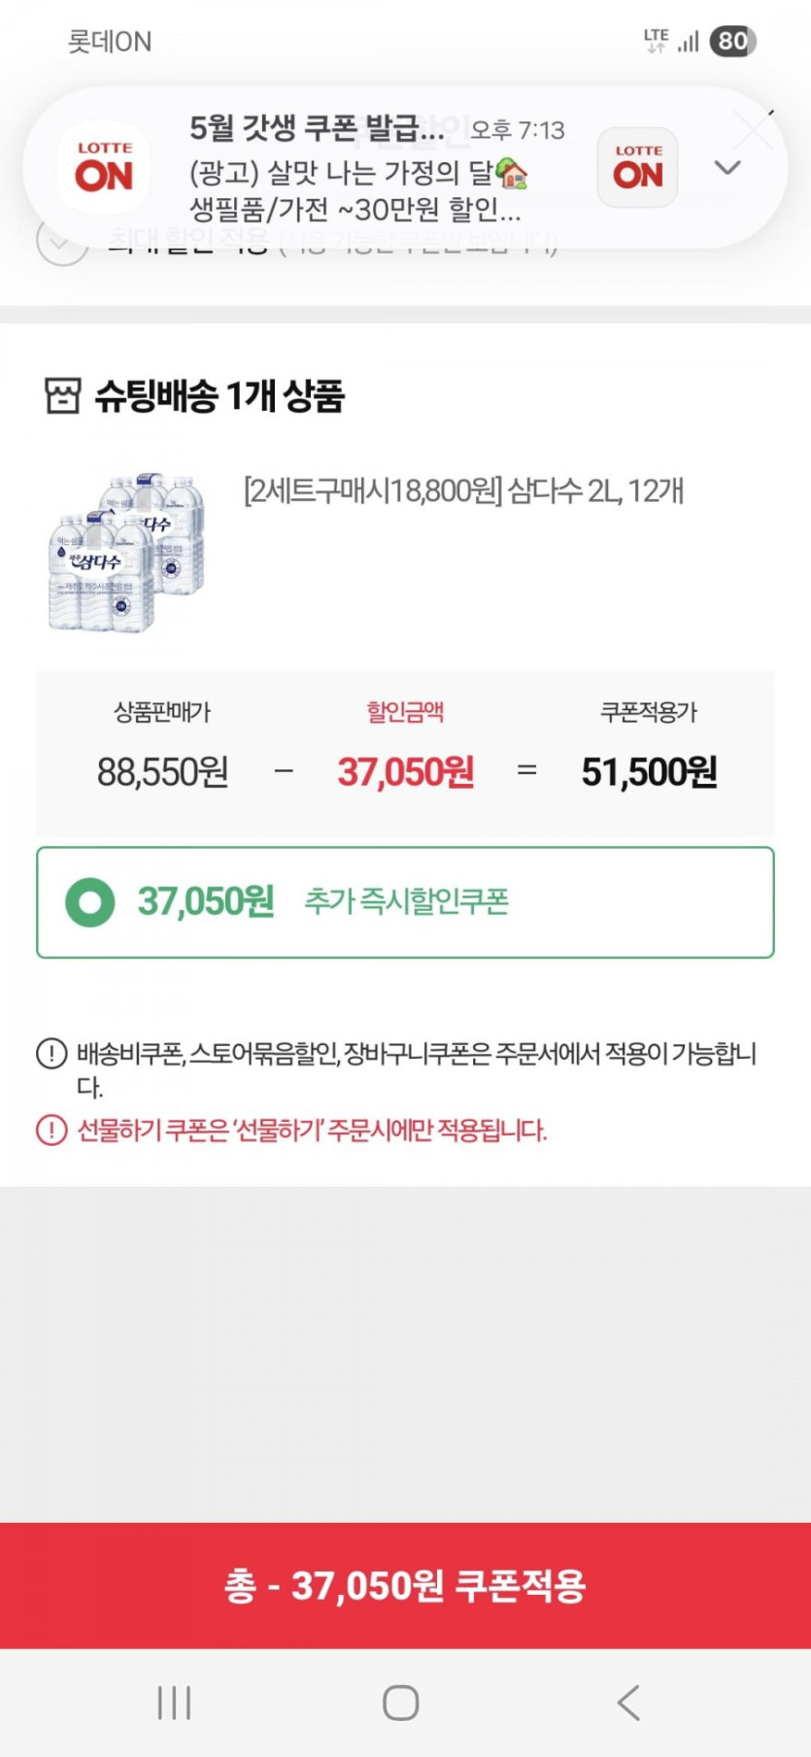Open the 삼다수 2L, 12개 product title
Image resolution: width=811 pixels, height=1757 pixels.
click(x=463, y=491)
